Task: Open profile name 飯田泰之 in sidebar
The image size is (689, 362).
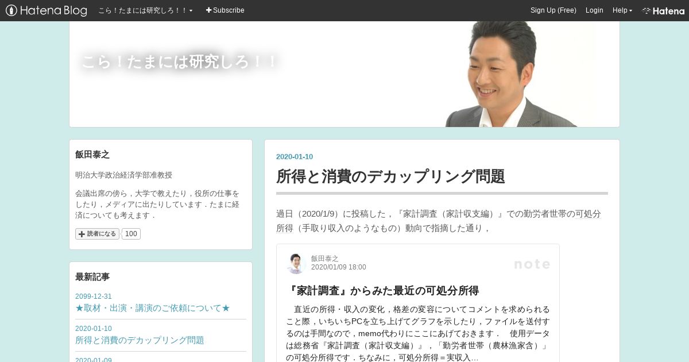Action: pyautogui.click(x=92, y=155)
